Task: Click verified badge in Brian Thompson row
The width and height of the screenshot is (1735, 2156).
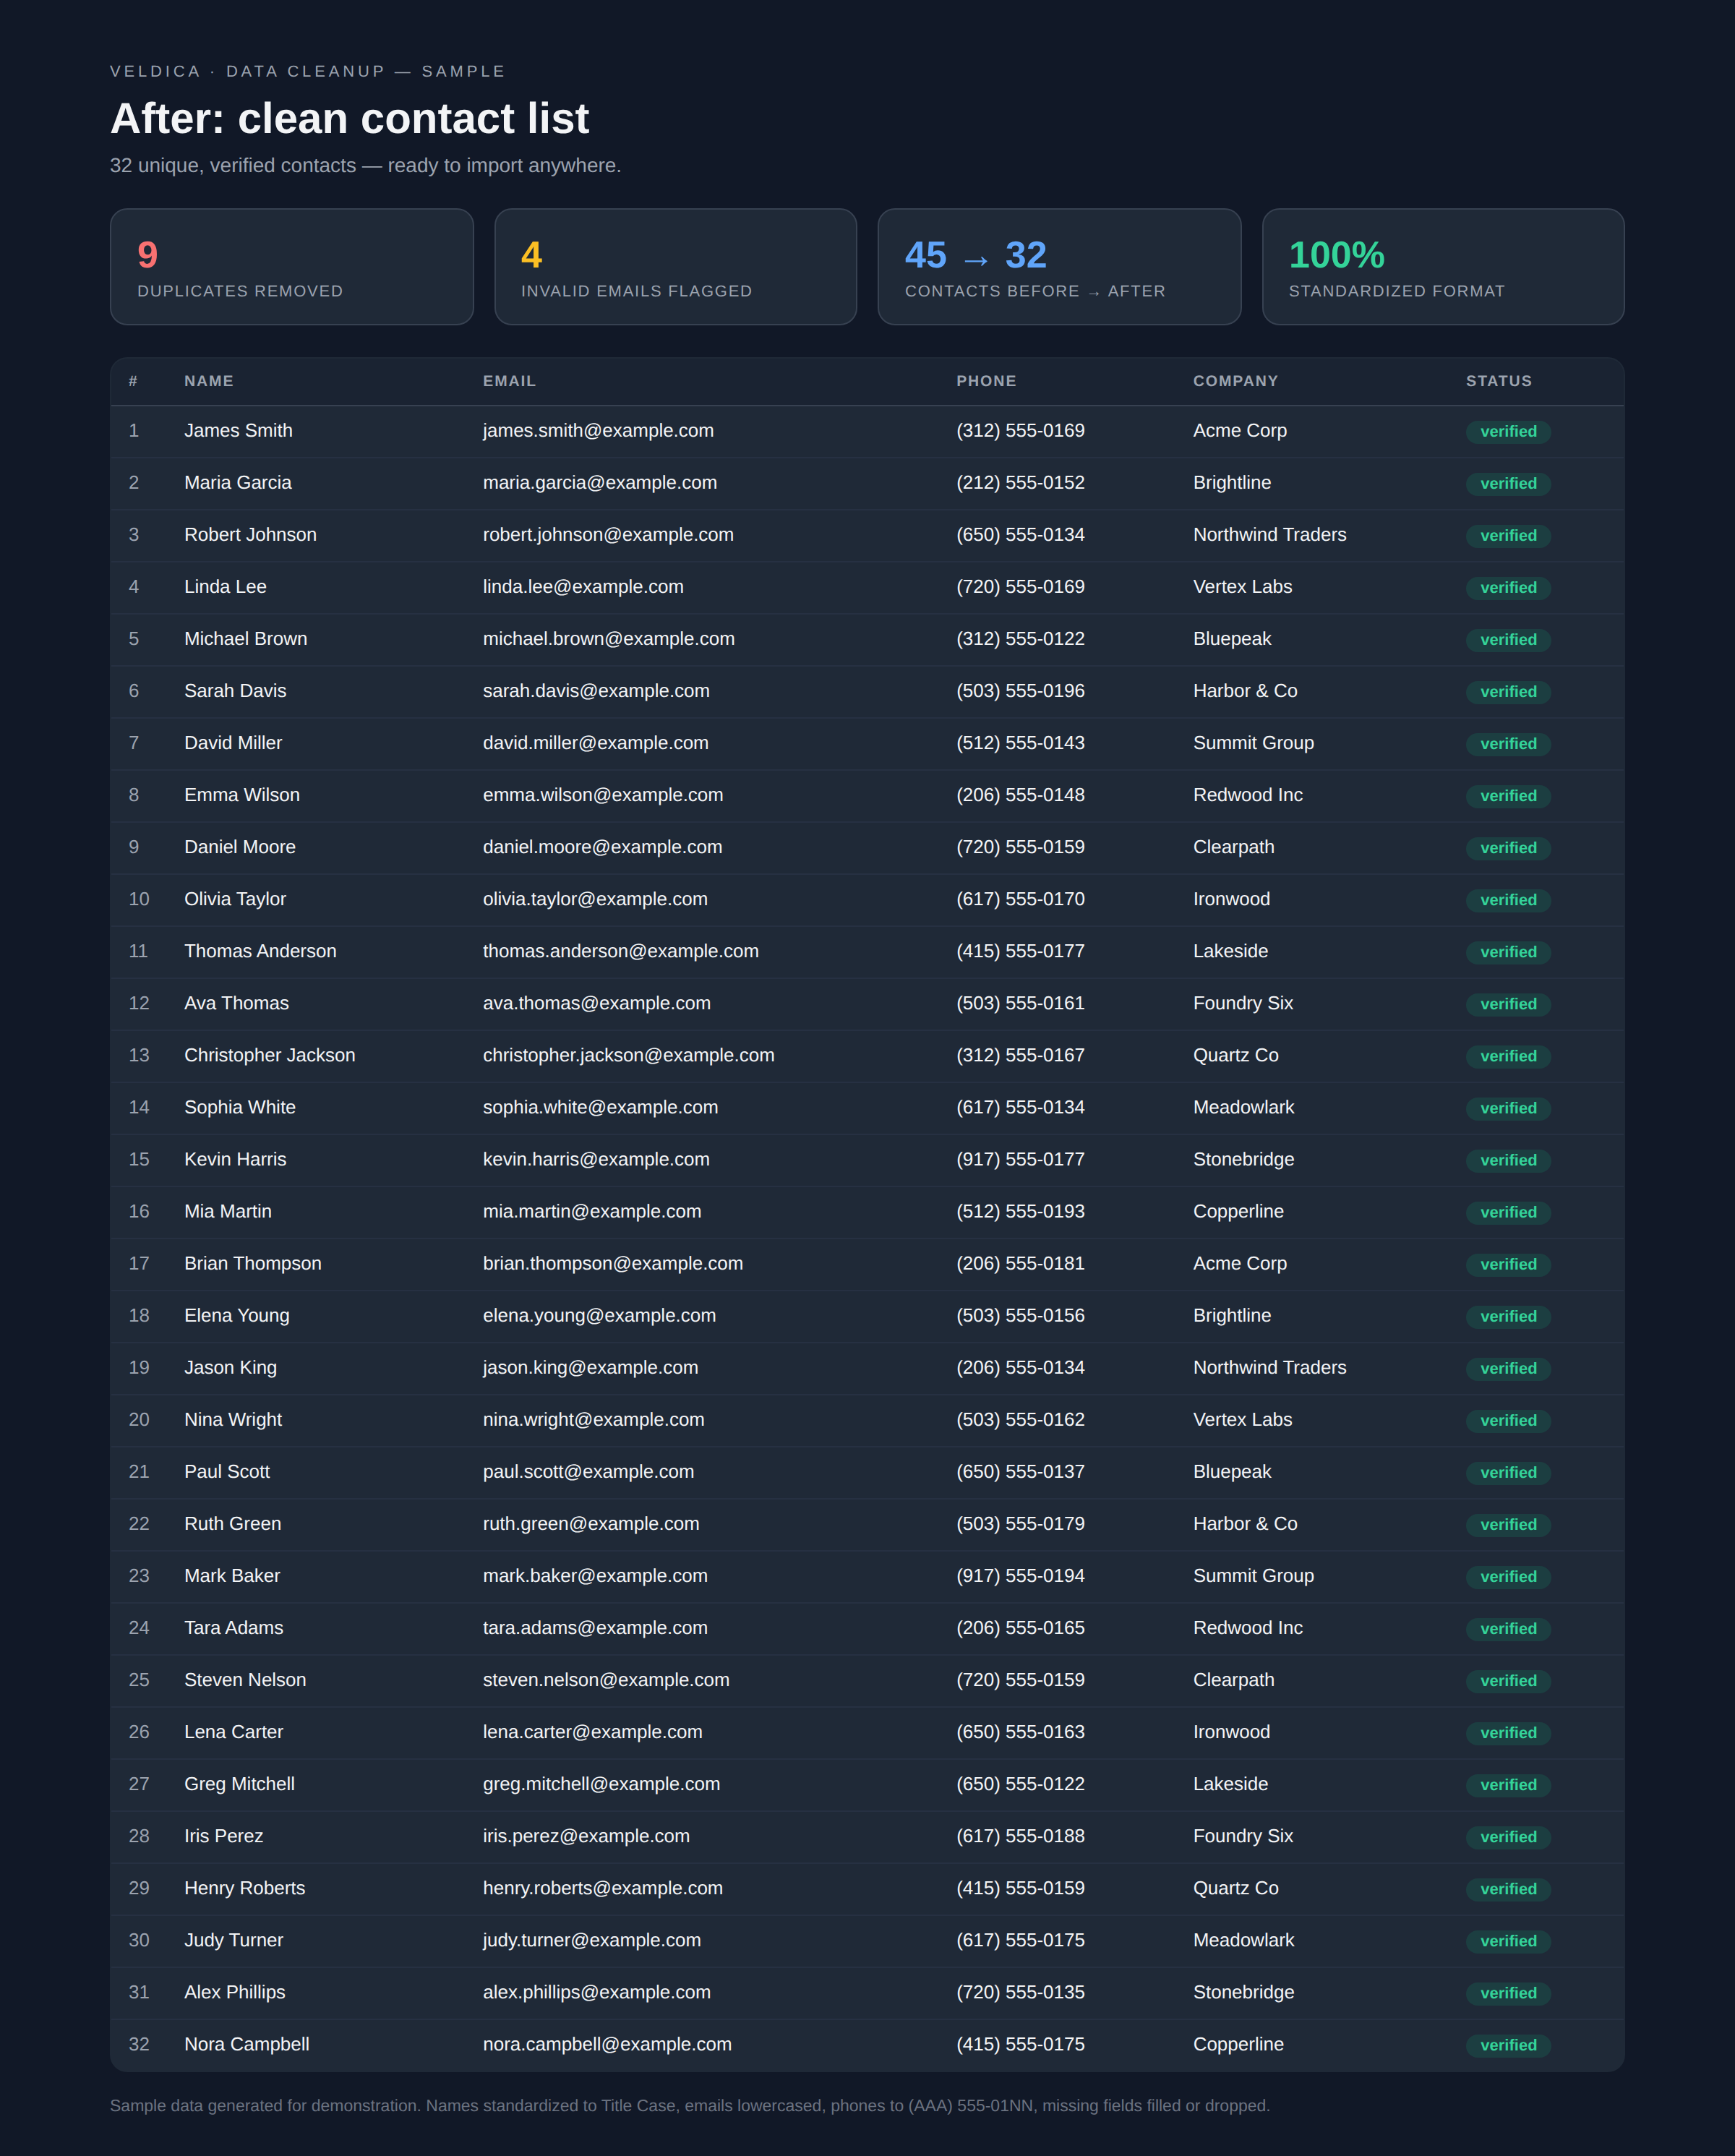Action: click(x=1508, y=1264)
